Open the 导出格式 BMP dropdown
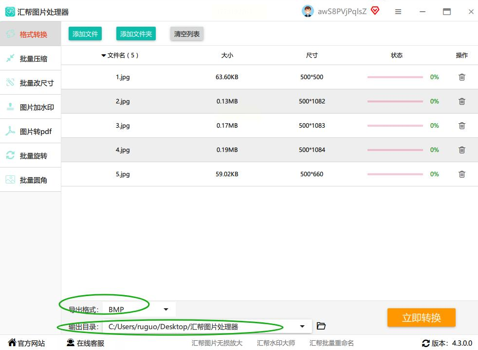The image size is (478, 350). (x=139, y=310)
